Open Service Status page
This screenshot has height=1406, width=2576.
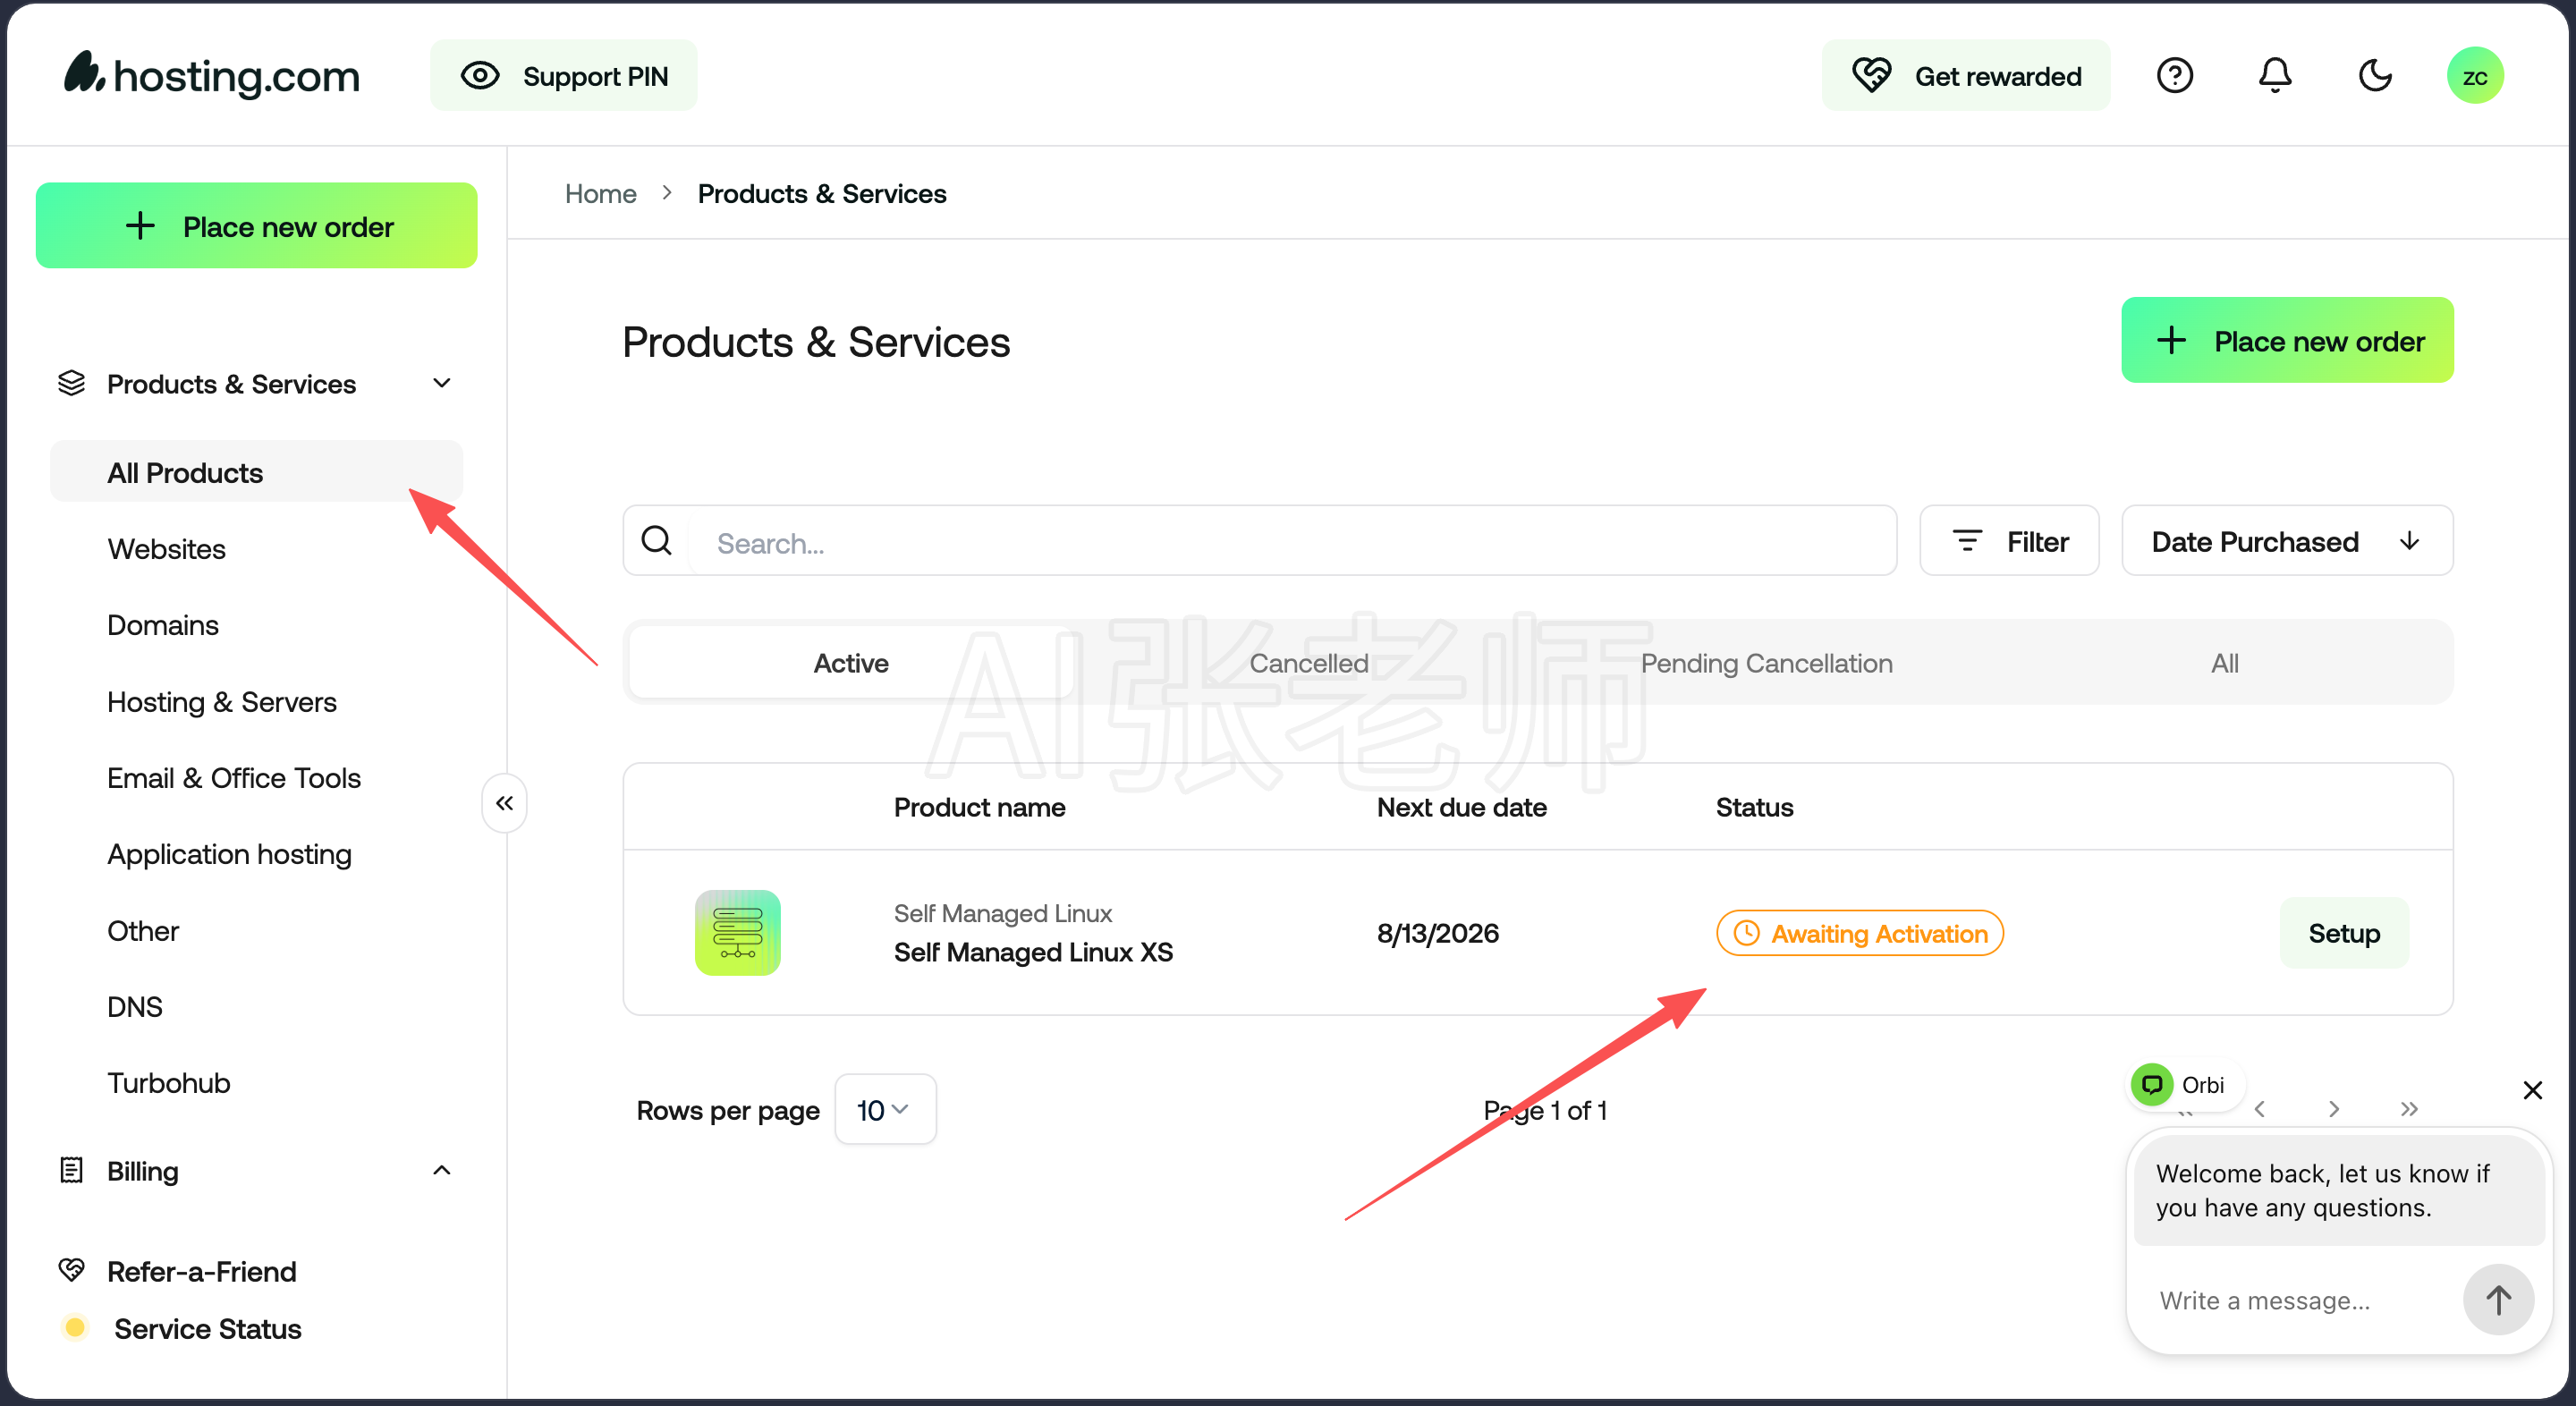tap(208, 1329)
